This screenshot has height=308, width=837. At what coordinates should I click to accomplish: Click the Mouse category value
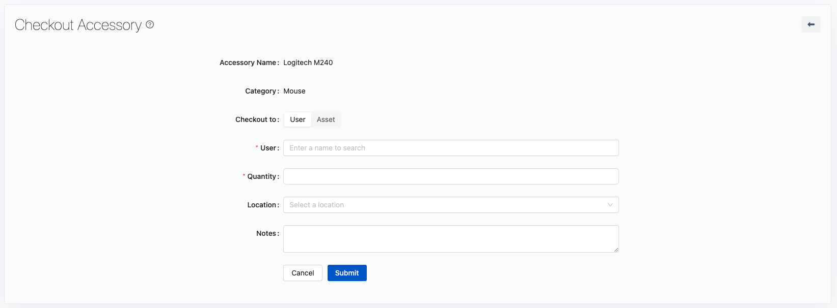(x=294, y=91)
